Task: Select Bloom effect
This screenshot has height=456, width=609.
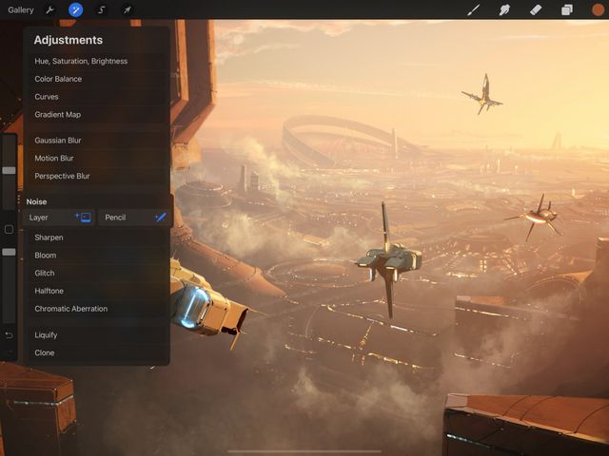Action: tap(97, 256)
